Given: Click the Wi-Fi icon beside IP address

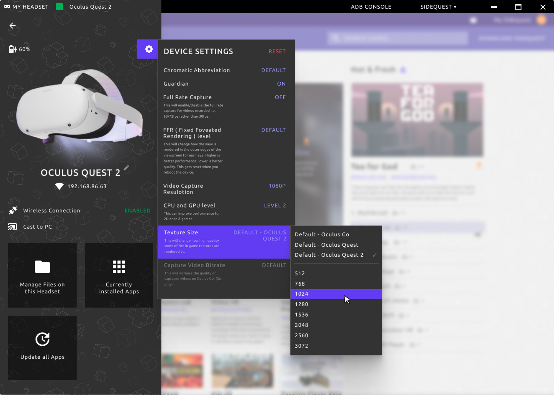Looking at the screenshot, I should 59,186.
